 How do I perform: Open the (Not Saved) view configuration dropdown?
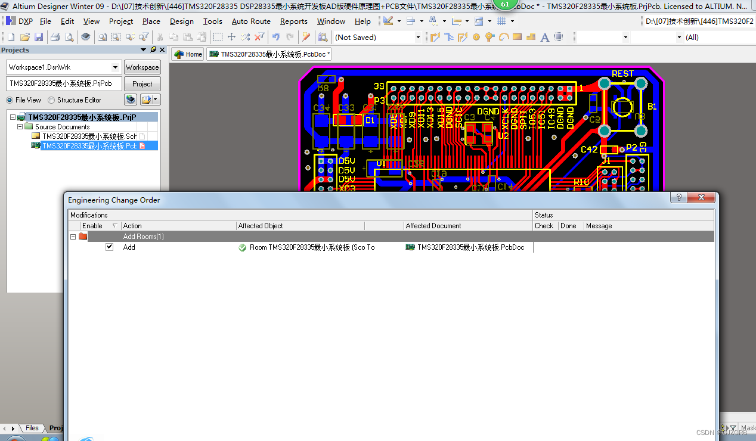(x=418, y=37)
